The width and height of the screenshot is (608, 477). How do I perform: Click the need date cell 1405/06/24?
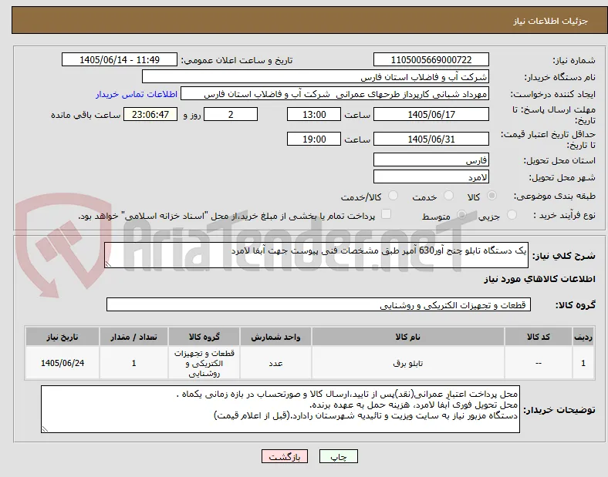pos(62,363)
